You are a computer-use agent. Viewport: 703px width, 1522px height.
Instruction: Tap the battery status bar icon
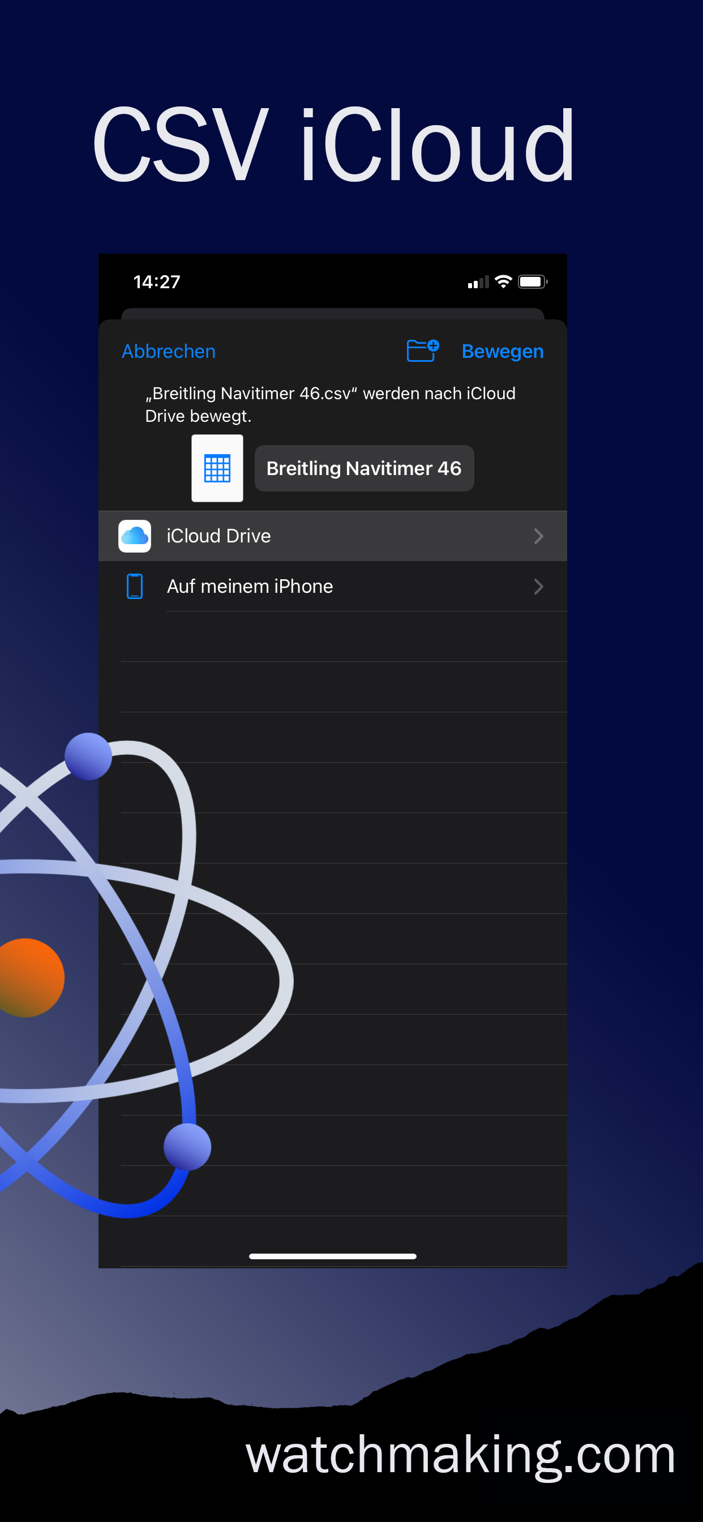click(x=533, y=282)
